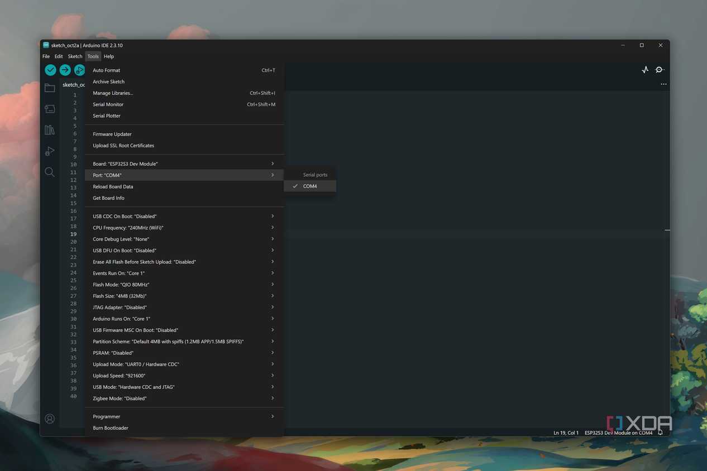707x471 pixels.
Task: Open the Sketch menu
Action: point(75,56)
